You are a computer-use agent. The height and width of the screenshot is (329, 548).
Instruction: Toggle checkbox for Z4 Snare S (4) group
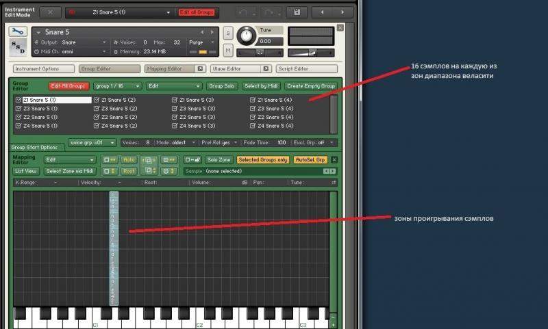(252, 126)
